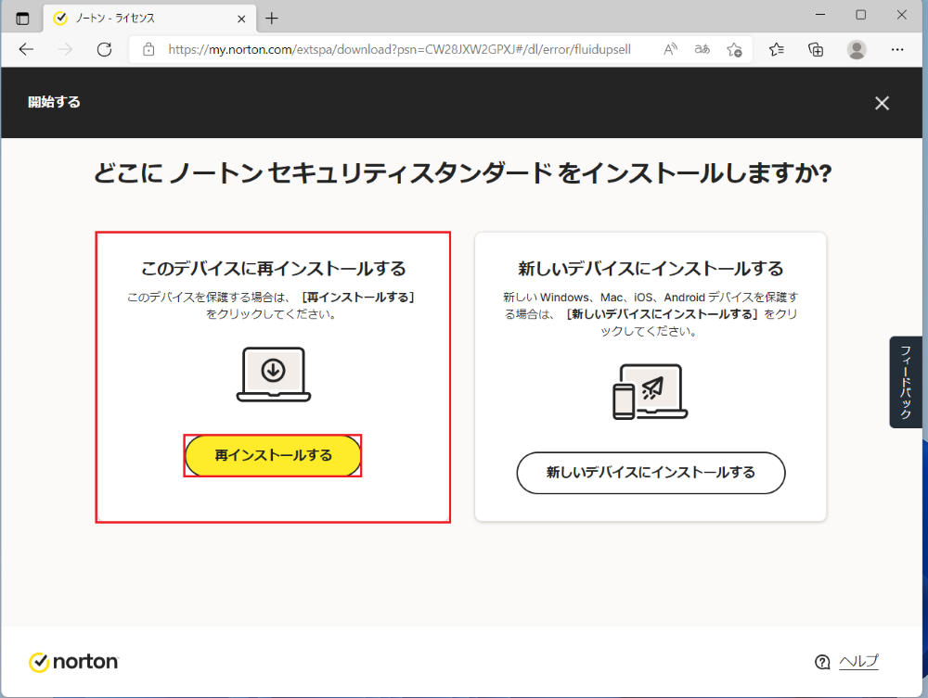Open the tab actions menu icon
The width and height of the screenshot is (928, 698).
pos(22,19)
